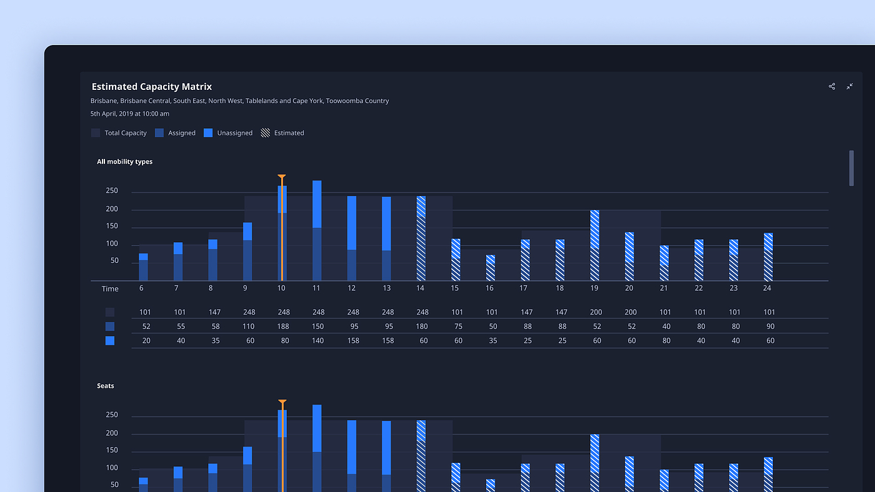This screenshot has width=875, height=492.
Task: Click the hour 19 estimated bar in All mobility types
Action: tap(594, 245)
